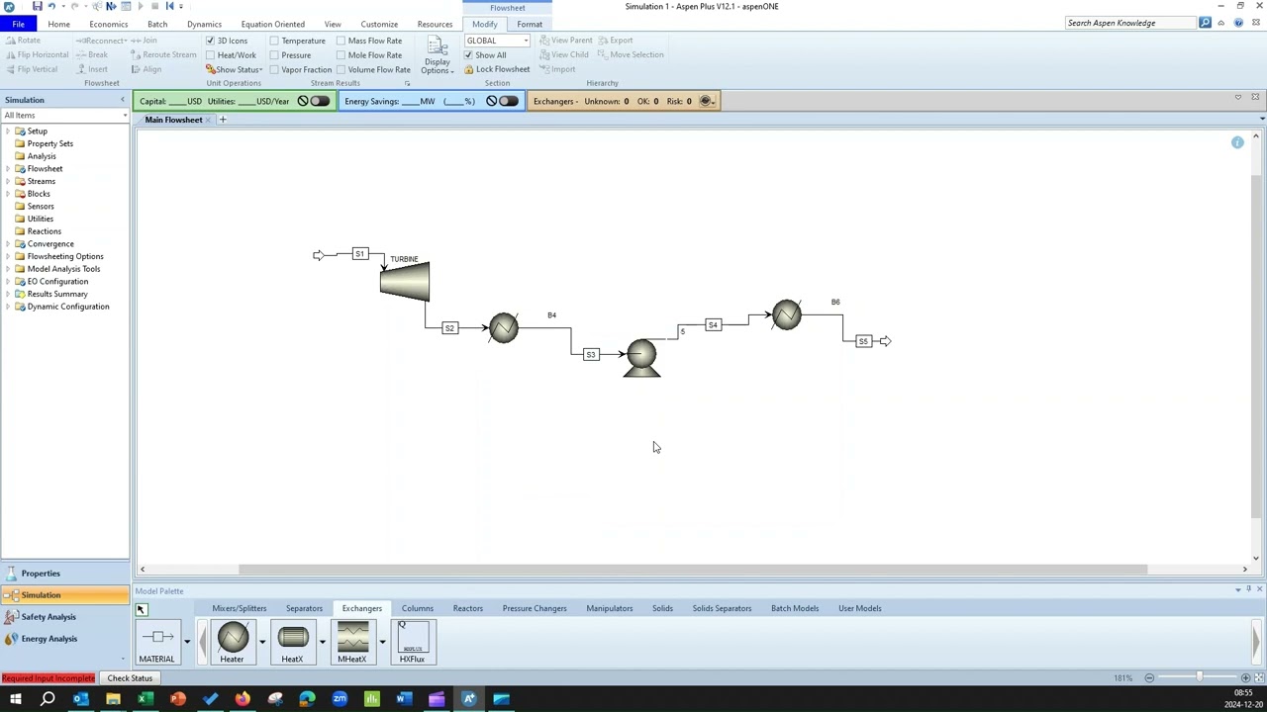Open the Properties environment
Viewport: 1267px width, 712px height.
pos(64,574)
